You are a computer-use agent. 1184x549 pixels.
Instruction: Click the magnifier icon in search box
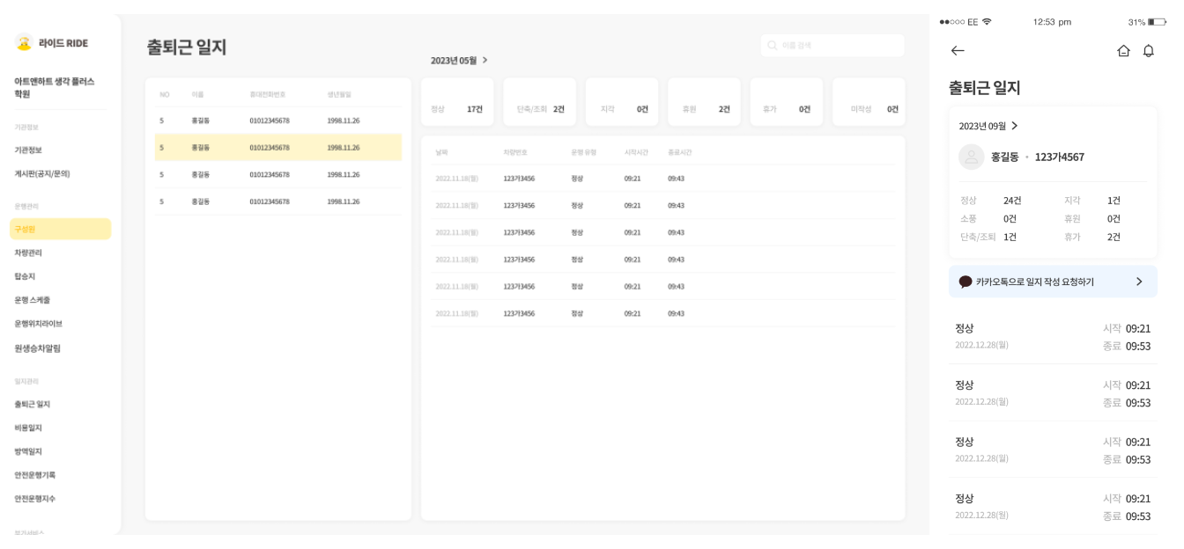pos(772,46)
